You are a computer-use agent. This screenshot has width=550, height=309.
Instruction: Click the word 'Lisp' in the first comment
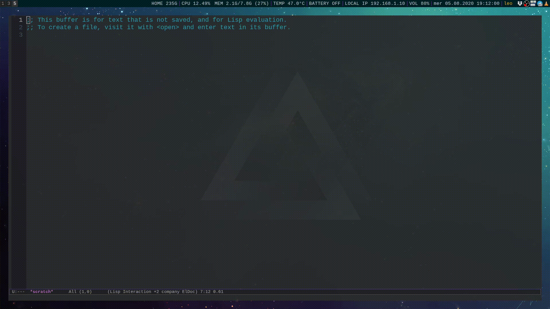click(x=235, y=20)
